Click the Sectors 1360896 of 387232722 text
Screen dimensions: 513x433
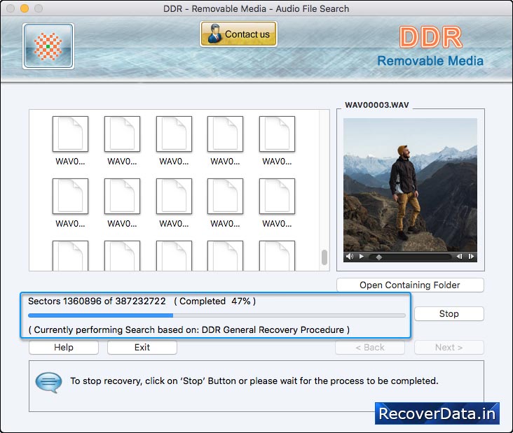pyautogui.click(x=97, y=301)
